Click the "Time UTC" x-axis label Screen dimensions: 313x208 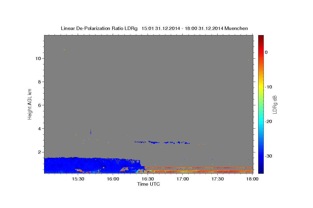(148, 184)
